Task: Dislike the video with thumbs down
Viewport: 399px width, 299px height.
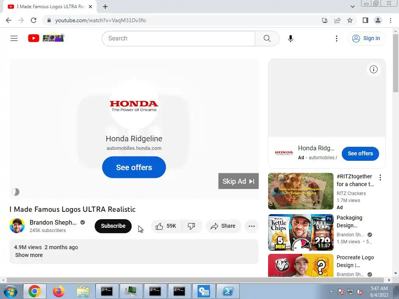Action: click(191, 226)
